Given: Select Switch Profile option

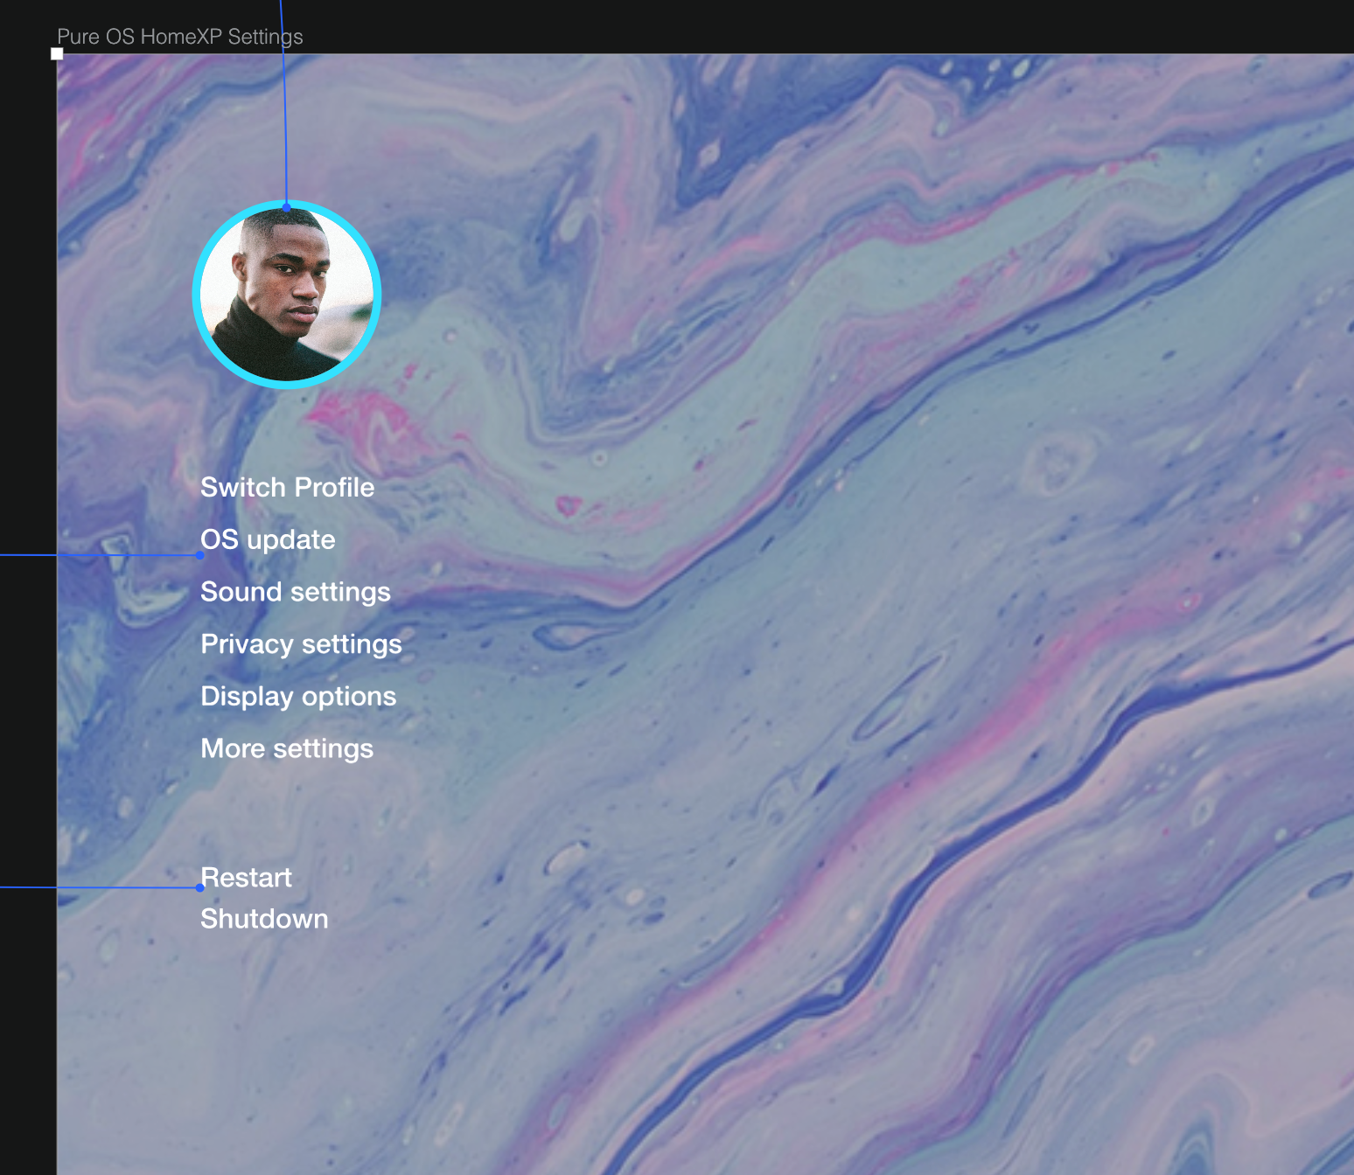Looking at the screenshot, I should coord(287,487).
